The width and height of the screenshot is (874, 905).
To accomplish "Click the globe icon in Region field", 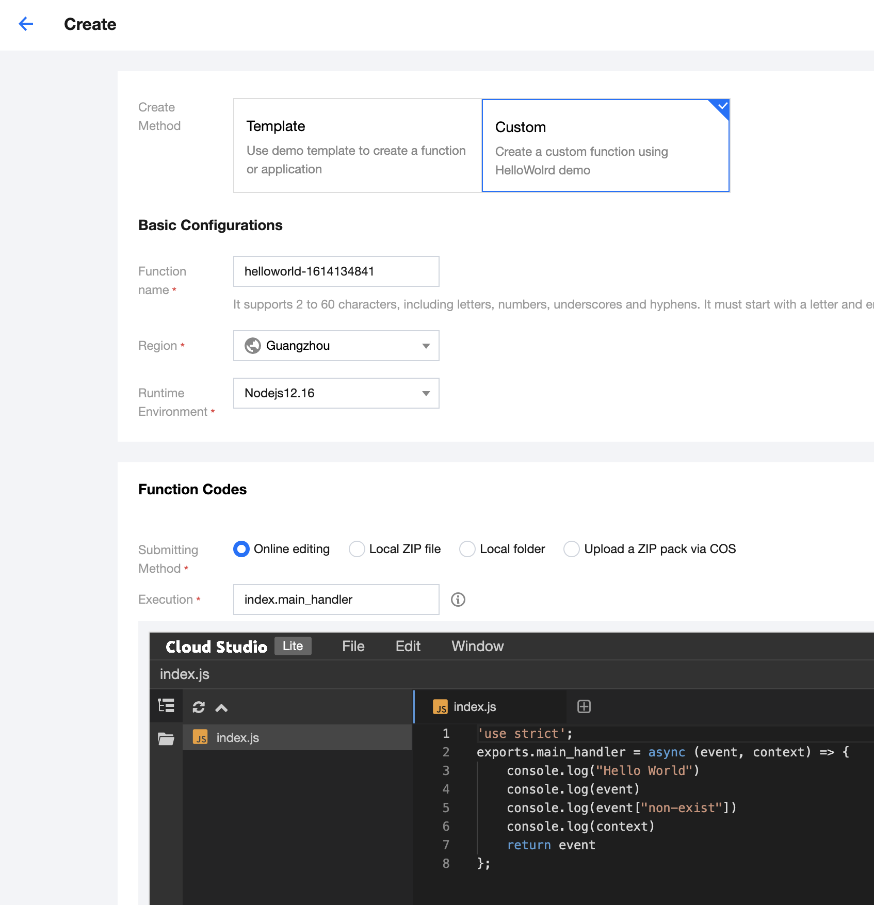I will [x=253, y=346].
